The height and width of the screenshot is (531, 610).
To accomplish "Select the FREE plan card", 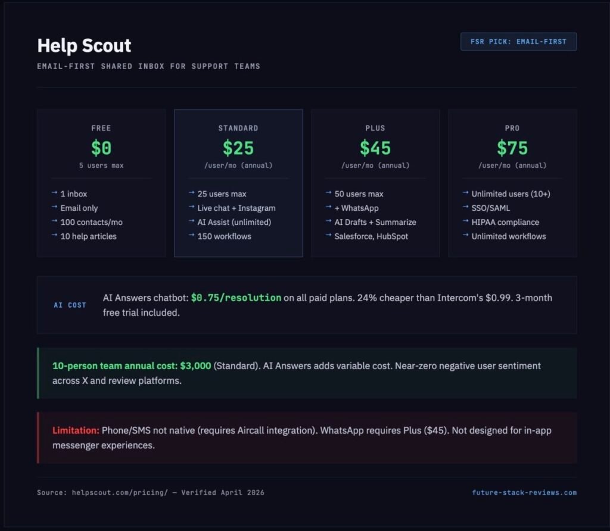I will pos(101,183).
